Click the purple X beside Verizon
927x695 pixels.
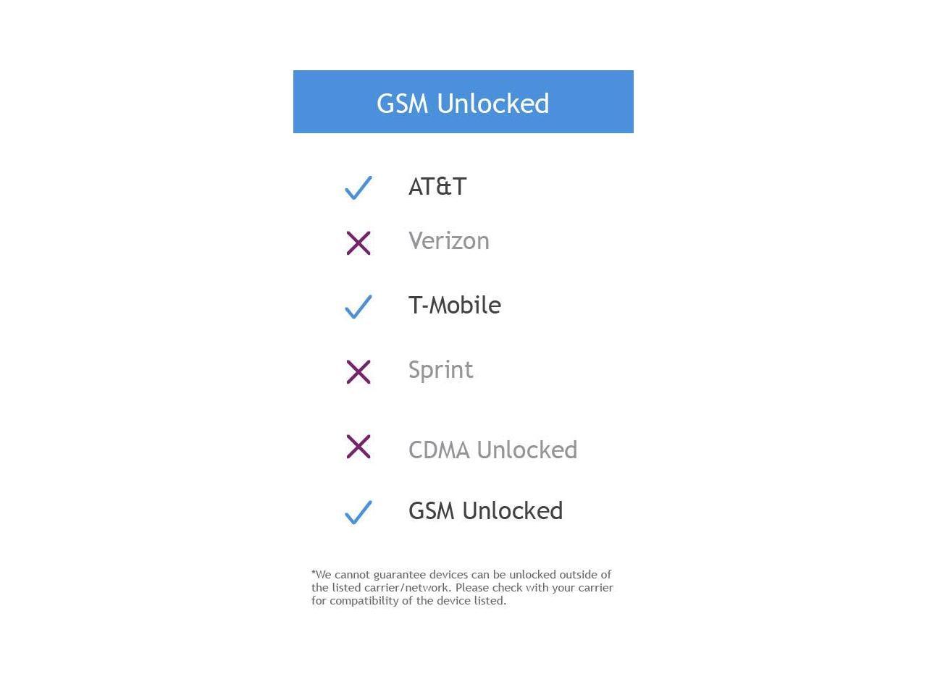[x=358, y=243]
